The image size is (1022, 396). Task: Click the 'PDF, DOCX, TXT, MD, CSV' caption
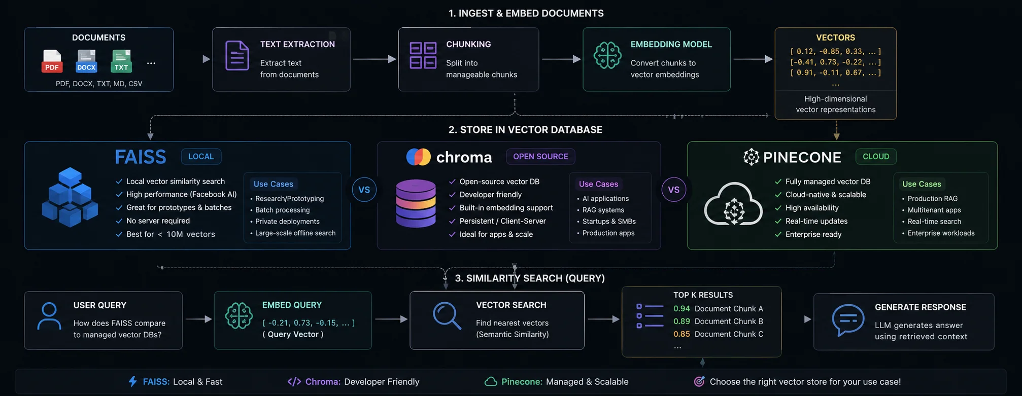point(99,83)
